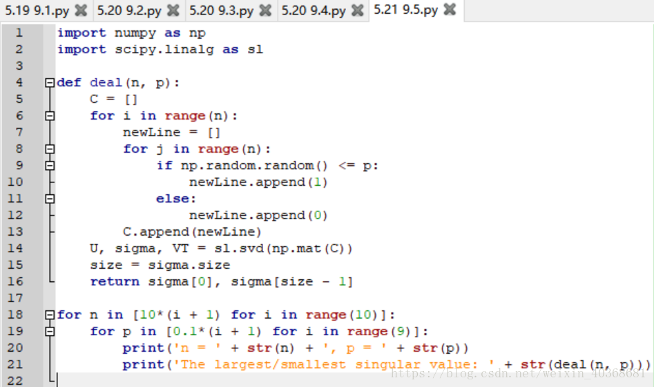This screenshot has height=387, width=654.
Task: Close the 5.20 9.3.py tab
Action: 265,10
